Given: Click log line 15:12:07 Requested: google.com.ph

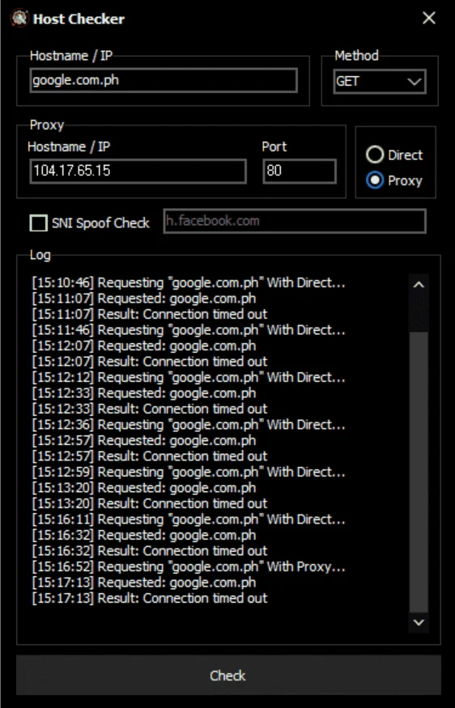Looking at the screenshot, I should coord(144,346).
